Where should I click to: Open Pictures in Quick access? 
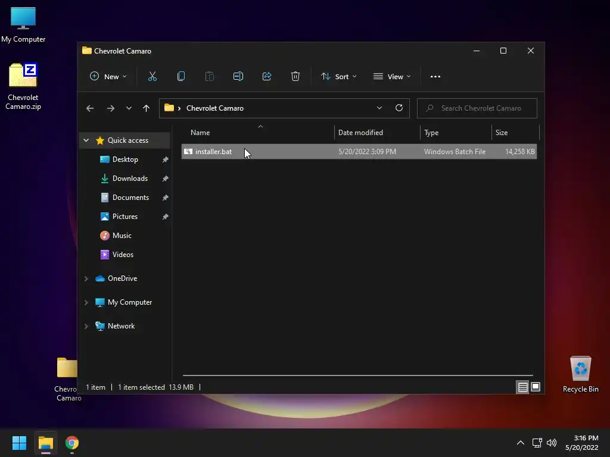tap(125, 217)
